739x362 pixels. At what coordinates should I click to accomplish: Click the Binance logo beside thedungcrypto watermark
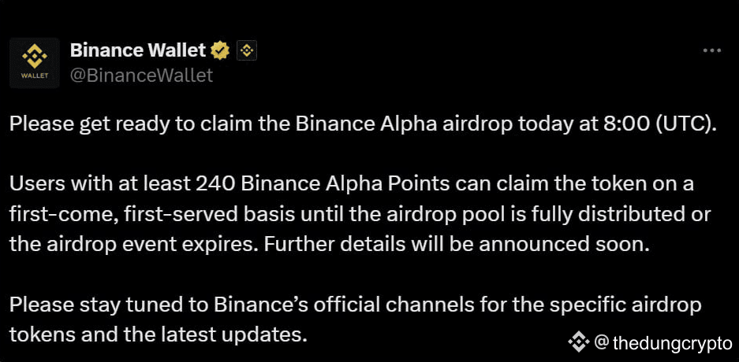tap(578, 342)
